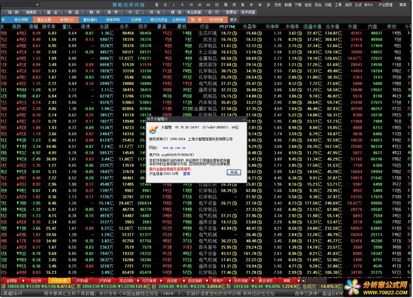Click the 纸制品 industry cell
413x298 pixels.
coord(210,96)
